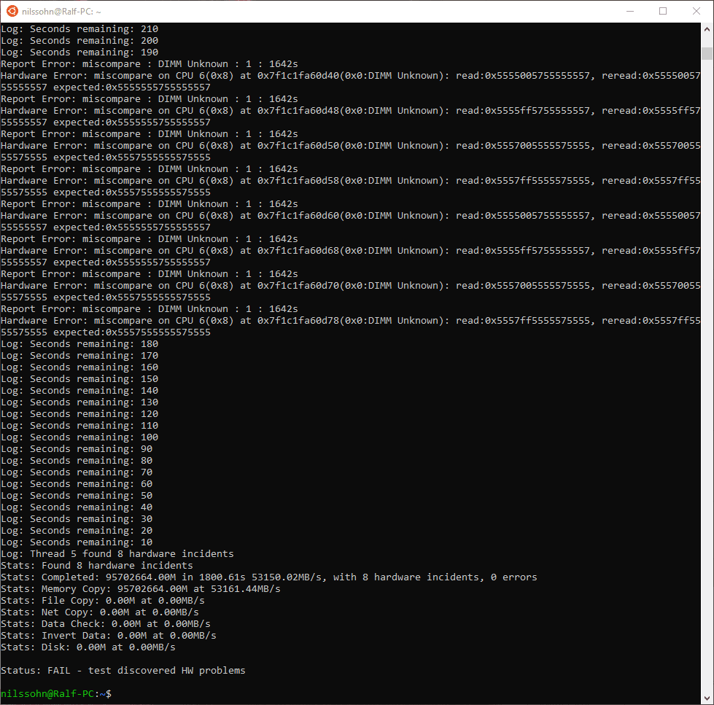Viewport: 714px width, 705px height.
Task: Click the 'Stats: Completed: 95702664.00M' line
Action: (x=268, y=577)
